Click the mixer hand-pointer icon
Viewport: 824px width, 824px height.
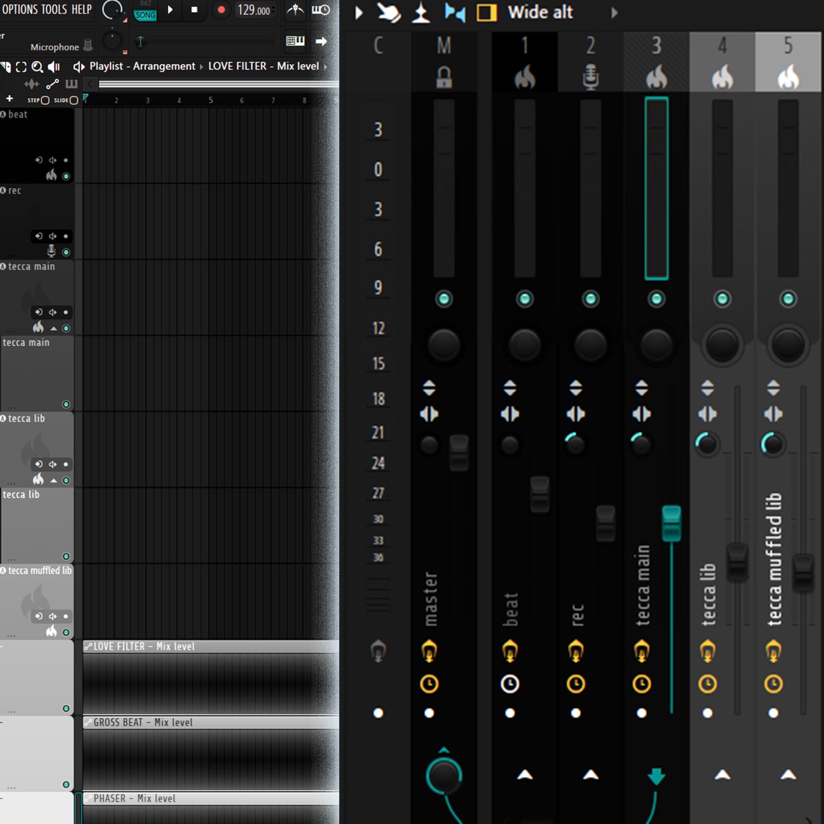[x=389, y=13]
